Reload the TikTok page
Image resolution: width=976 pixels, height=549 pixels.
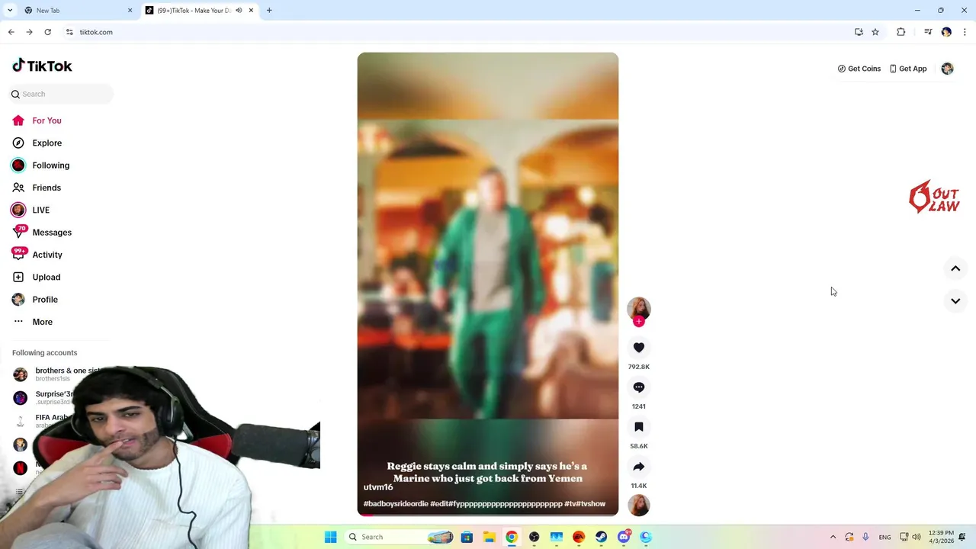[x=47, y=32]
